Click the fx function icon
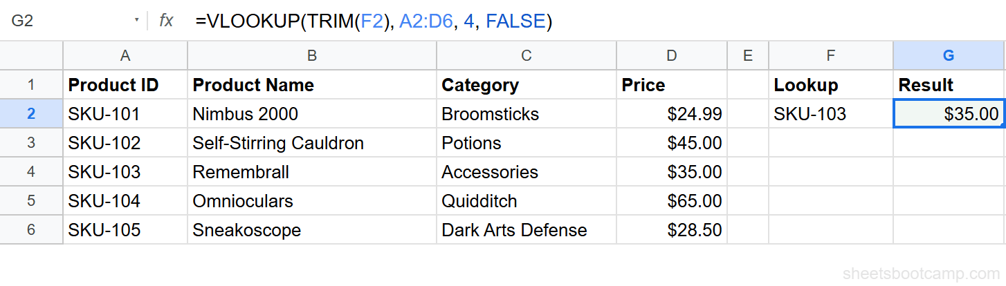 [166, 21]
